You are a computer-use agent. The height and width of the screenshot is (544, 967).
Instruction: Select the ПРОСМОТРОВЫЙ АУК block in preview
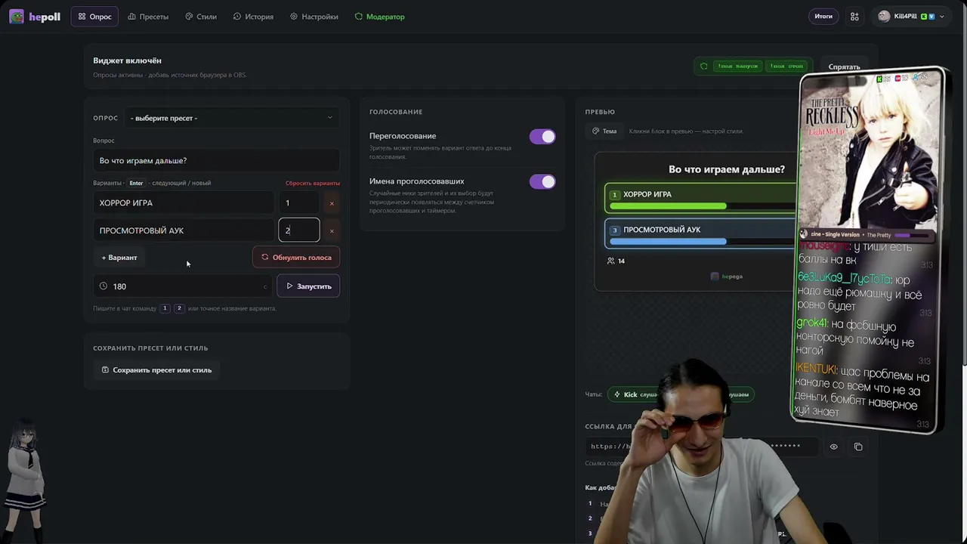pyautogui.click(x=700, y=234)
